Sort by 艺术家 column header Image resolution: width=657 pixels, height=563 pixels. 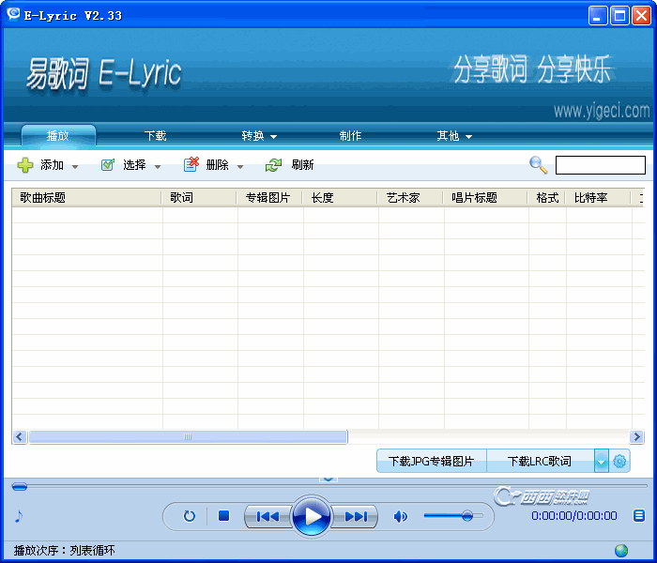(411, 197)
